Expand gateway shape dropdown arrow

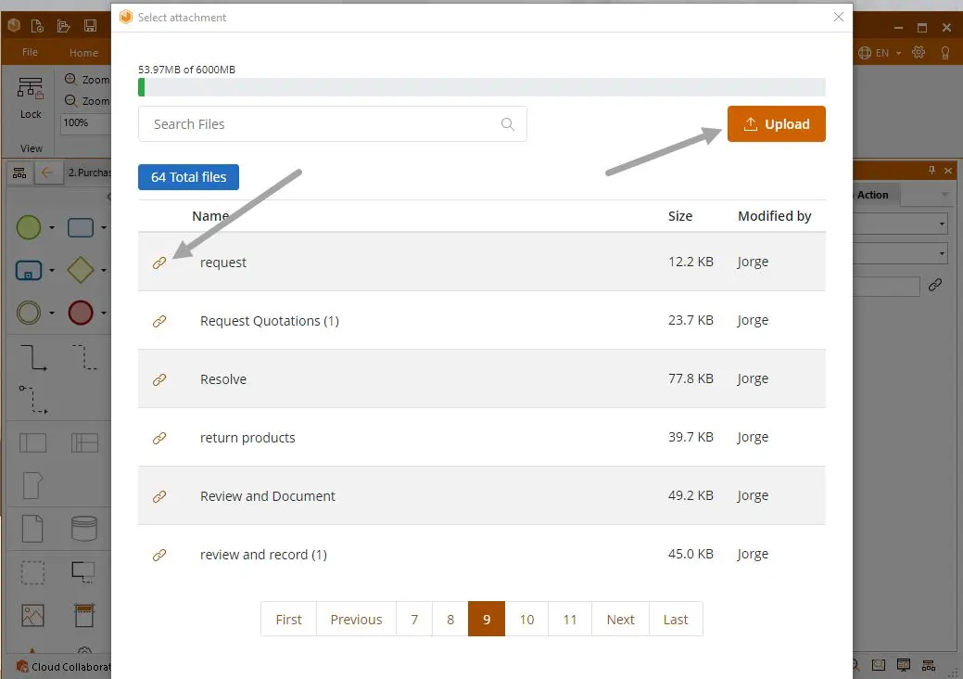click(x=103, y=270)
